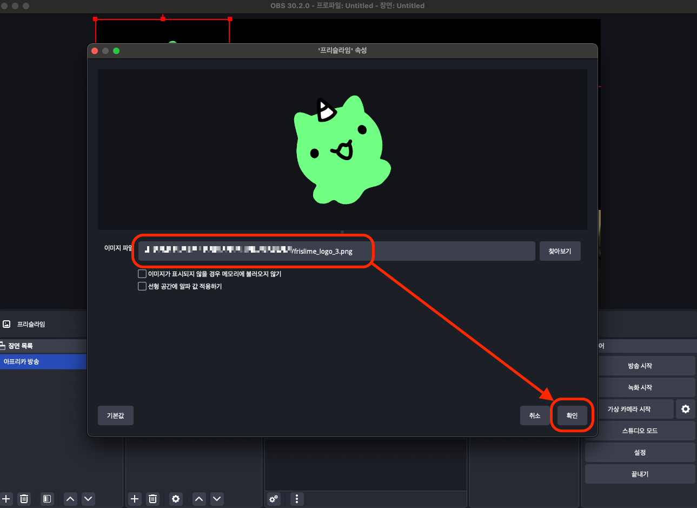Click the 찾아보기 browse button
The image size is (697, 508).
pos(560,251)
